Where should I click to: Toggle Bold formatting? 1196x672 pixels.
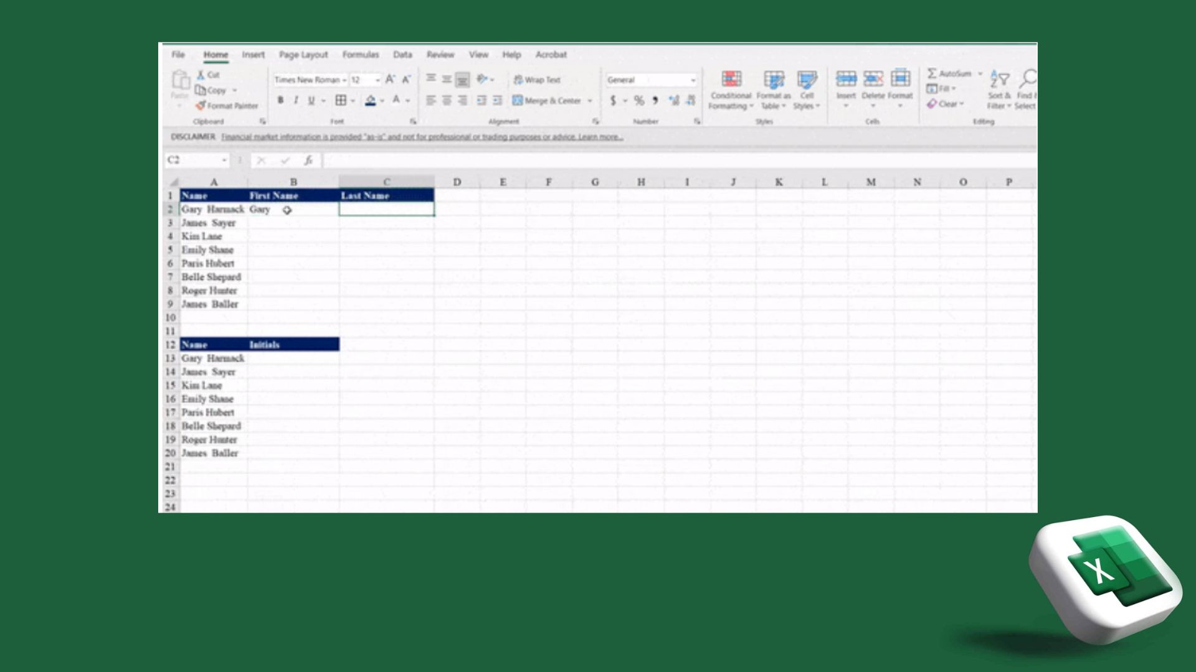[280, 100]
